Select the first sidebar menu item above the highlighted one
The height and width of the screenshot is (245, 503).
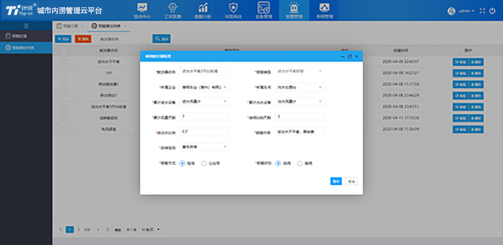coord(26,36)
